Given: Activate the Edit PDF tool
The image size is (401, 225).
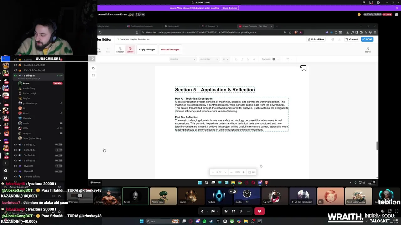Looking at the screenshot, I should [130, 49].
